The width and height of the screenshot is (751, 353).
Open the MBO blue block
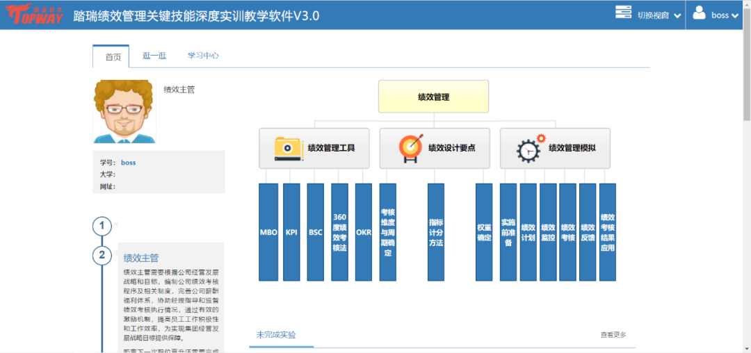[x=268, y=232]
